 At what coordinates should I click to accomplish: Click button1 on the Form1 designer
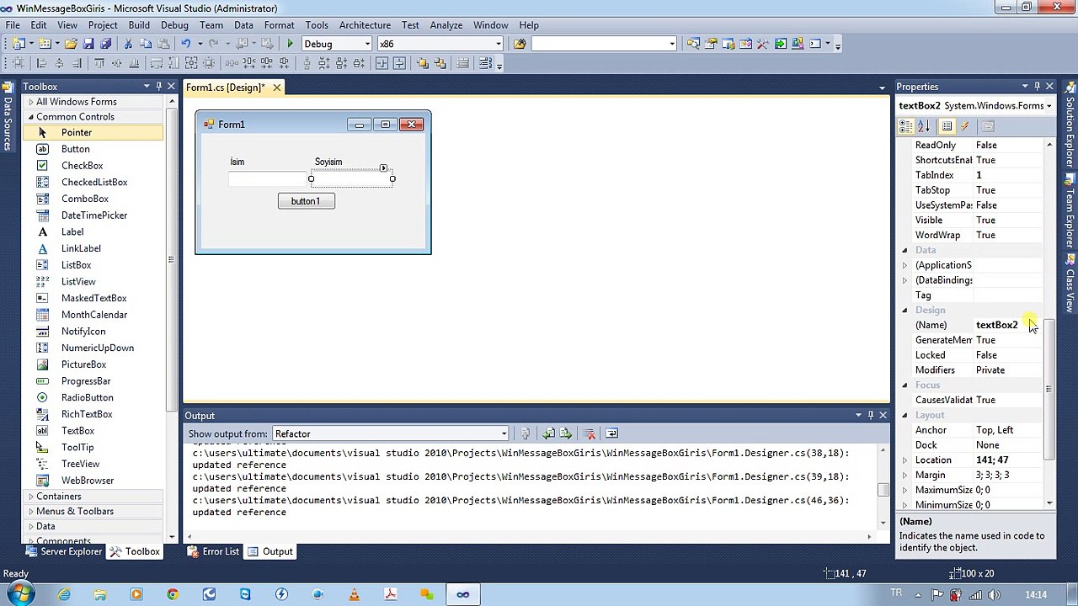pos(306,201)
